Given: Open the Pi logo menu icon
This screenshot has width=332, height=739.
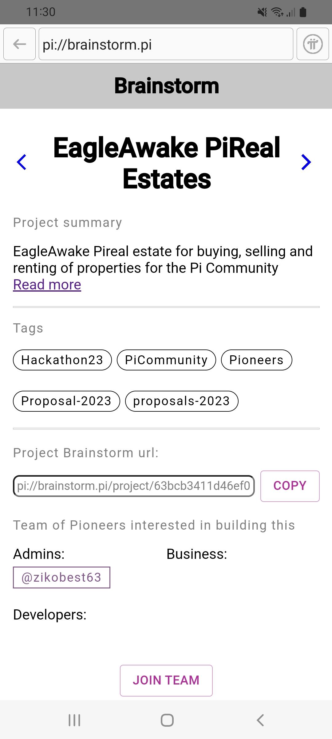Looking at the screenshot, I should click(313, 44).
